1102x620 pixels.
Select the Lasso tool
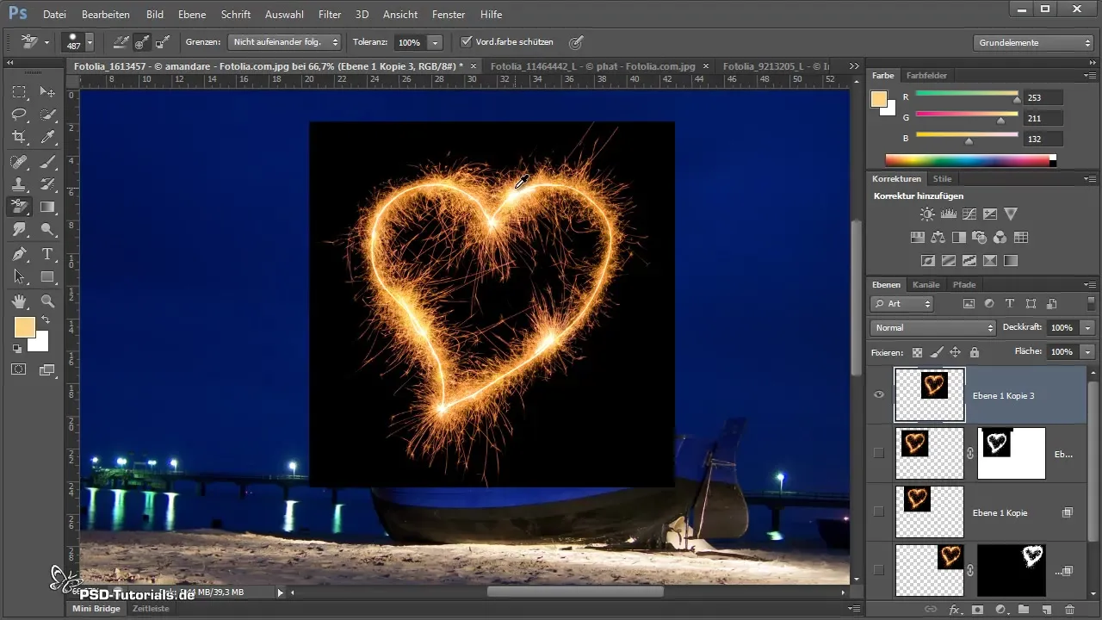coord(19,115)
